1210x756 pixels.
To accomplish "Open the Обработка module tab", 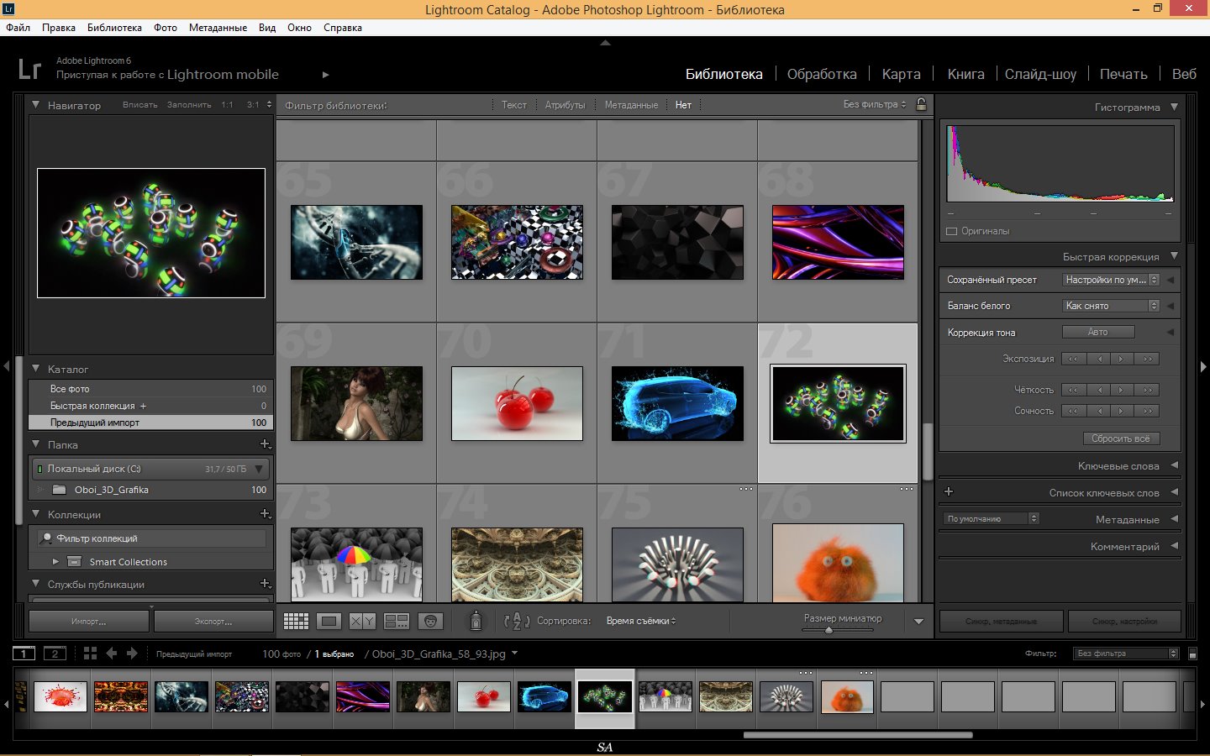I will (x=821, y=74).
